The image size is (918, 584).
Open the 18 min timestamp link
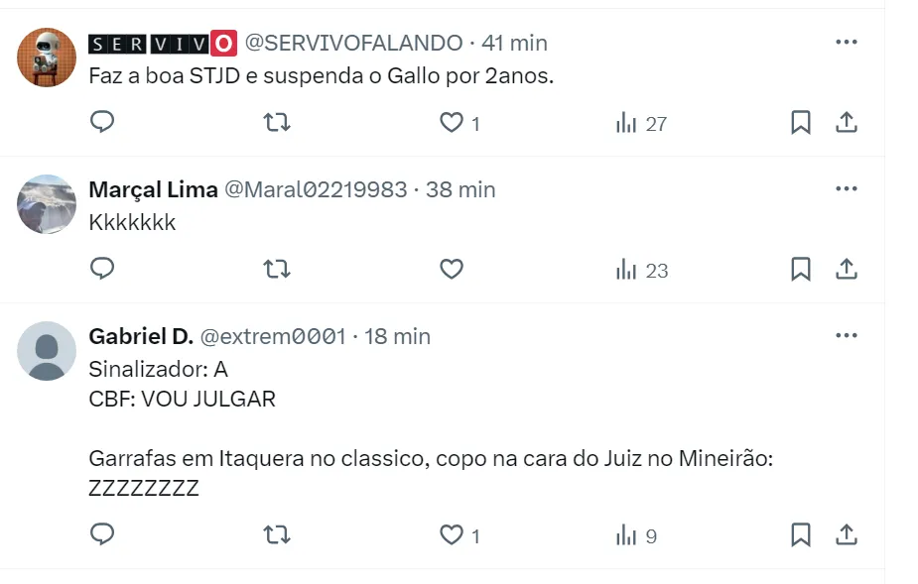coord(397,336)
